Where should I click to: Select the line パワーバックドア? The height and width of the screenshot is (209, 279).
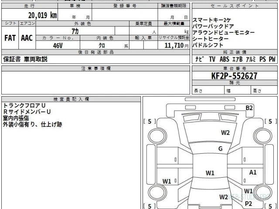pyautogui.click(x=213, y=26)
